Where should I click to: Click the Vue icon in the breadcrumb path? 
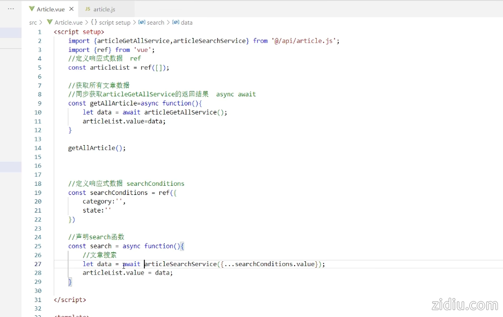[x=50, y=22]
